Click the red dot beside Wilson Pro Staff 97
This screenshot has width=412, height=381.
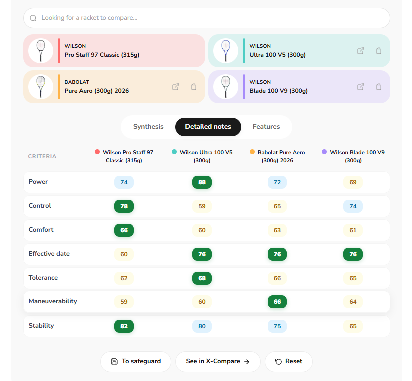(x=97, y=152)
